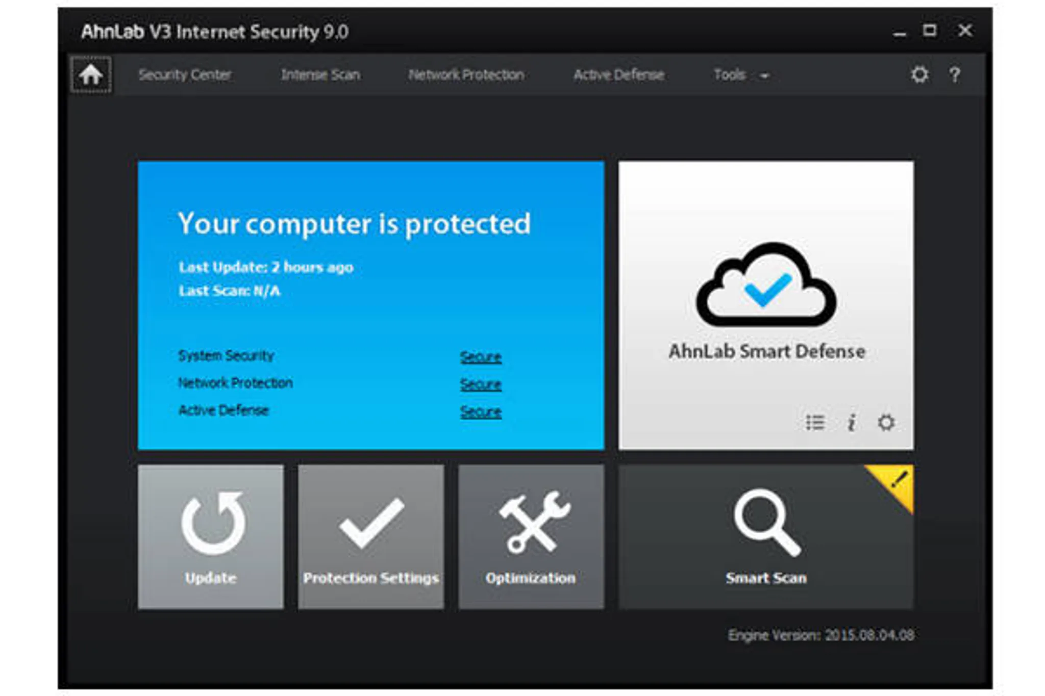Click the AhnLab V3 Internet Security title

point(215,32)
